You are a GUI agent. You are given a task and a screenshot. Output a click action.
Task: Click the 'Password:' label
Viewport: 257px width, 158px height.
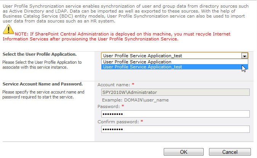[109, 106]
